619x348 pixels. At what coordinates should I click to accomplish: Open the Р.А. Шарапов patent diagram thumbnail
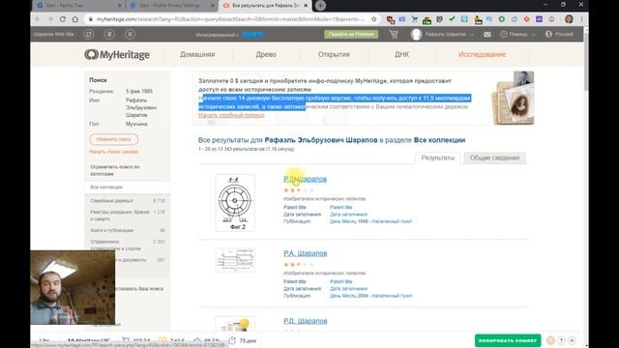(x=235, y=260)
